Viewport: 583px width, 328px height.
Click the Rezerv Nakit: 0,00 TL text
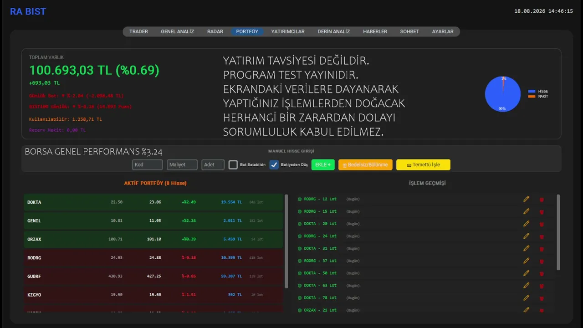[x=57, y=130]
